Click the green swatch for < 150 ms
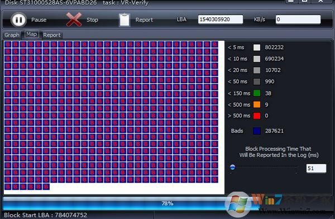The height and width of the screenshot is (219, 335). click(x=257, y=93)
